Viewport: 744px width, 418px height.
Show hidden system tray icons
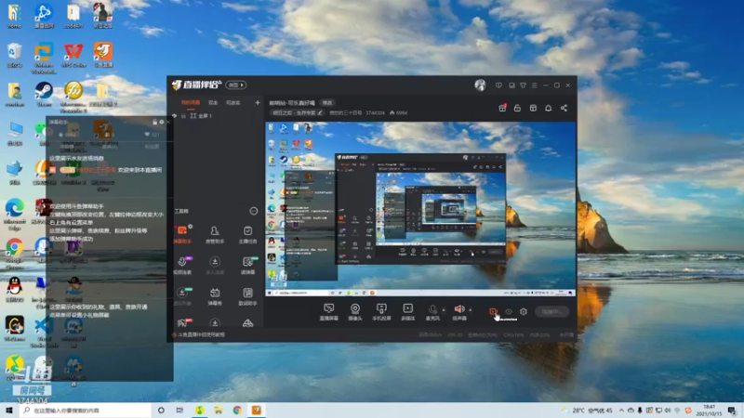tap(620, 410)
